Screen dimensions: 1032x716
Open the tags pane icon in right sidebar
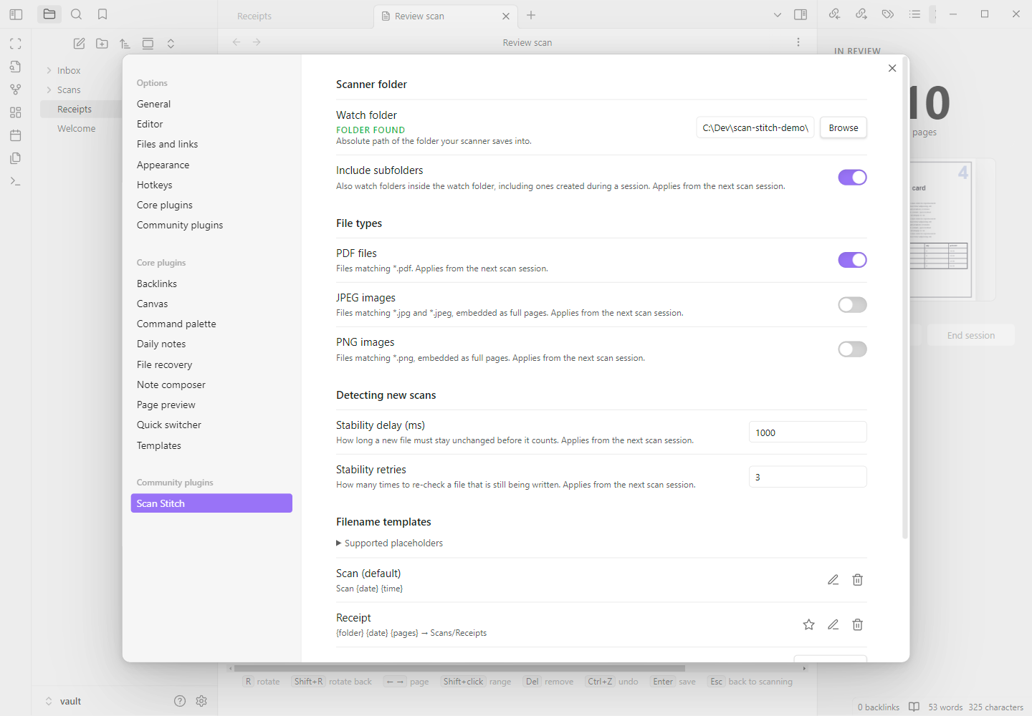pos(888,14)
